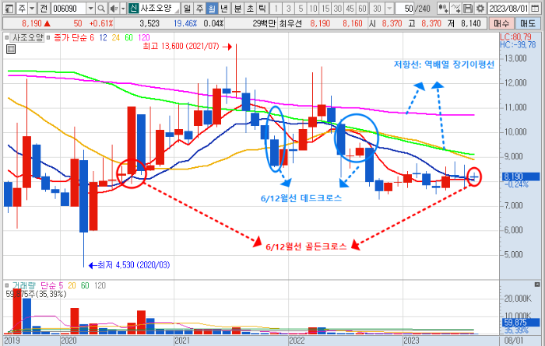The height and width of the screenshot is (346, 545).
Task: Click the stock code input 006090
Action: pyautogui.click(x=69, y=8)
